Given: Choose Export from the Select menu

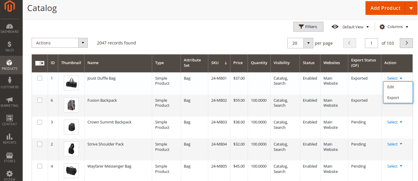Looking at the screenshot, I should pos(393,98).
